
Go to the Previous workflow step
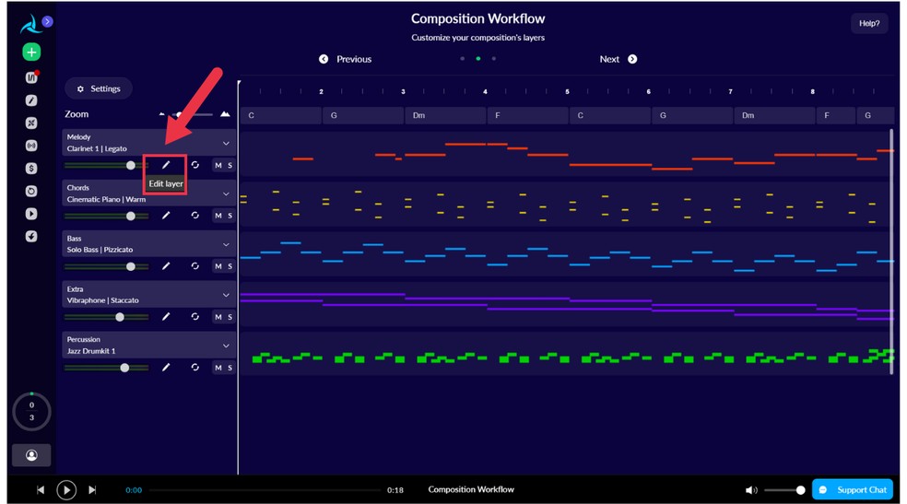346,59
